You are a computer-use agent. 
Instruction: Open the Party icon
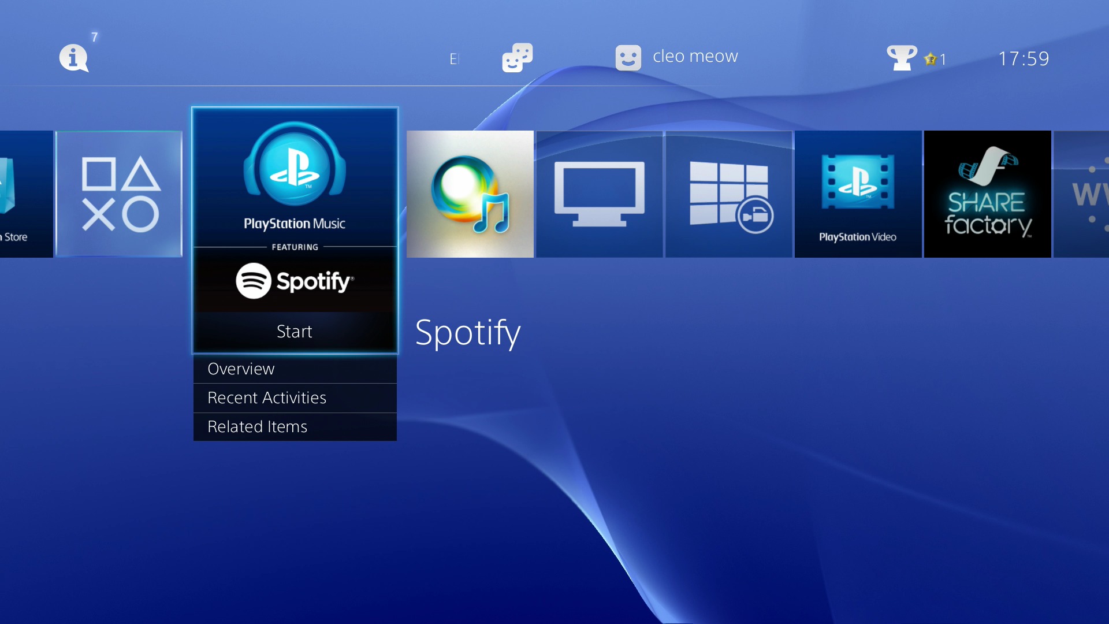[x=516, y=57]
